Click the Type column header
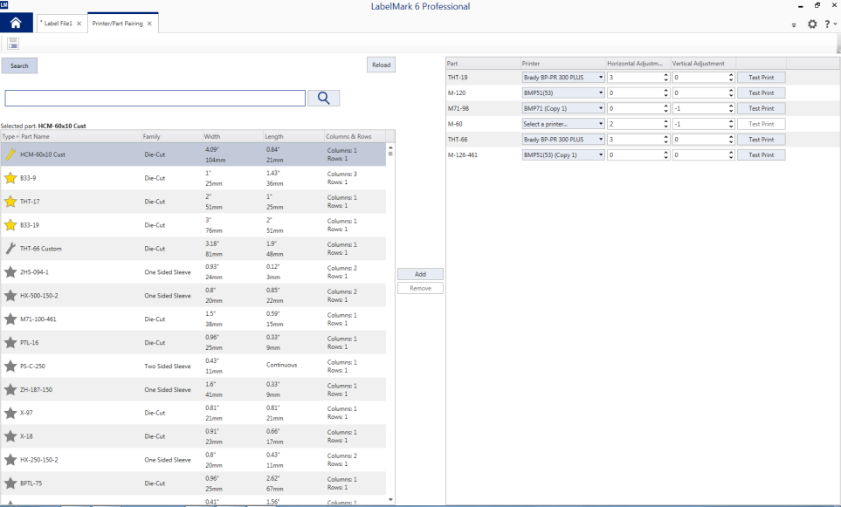Screen dimensions: 841x507 pyautogui.click(x=10, y=136)
